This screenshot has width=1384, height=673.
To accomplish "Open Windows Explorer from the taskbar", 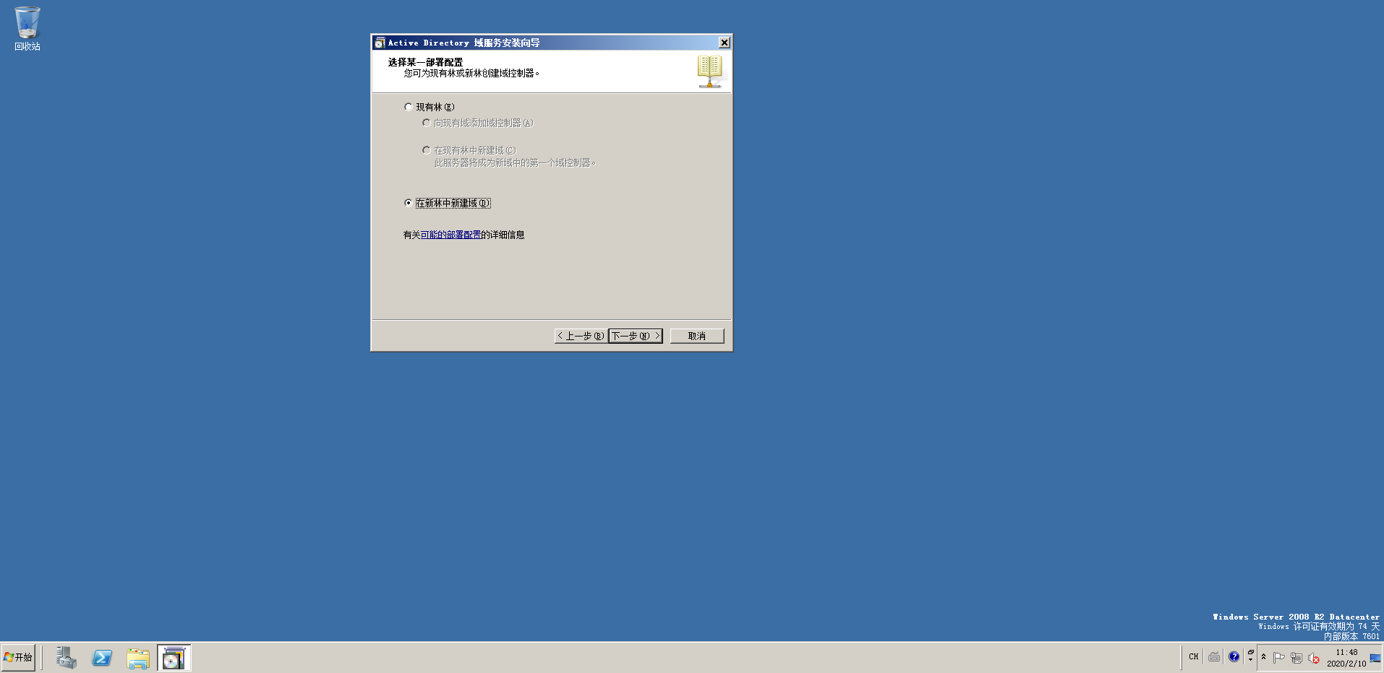I will 138,658.
